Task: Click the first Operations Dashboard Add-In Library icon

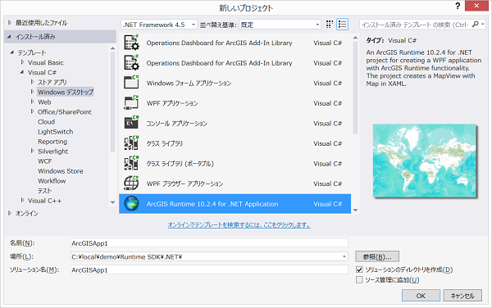Action: point(131,43)
